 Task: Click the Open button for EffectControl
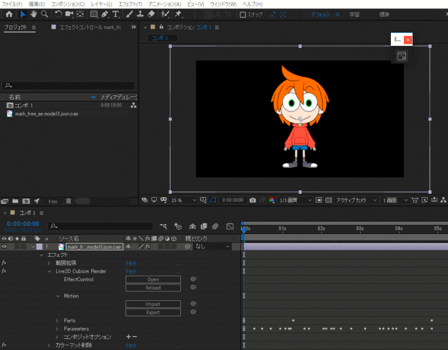(153, 279)
